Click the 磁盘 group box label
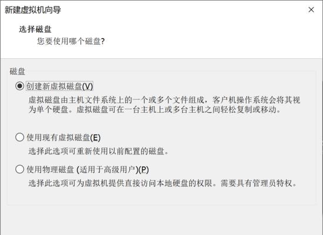Viewport: 323px width, 235px height. click(17, 71)
